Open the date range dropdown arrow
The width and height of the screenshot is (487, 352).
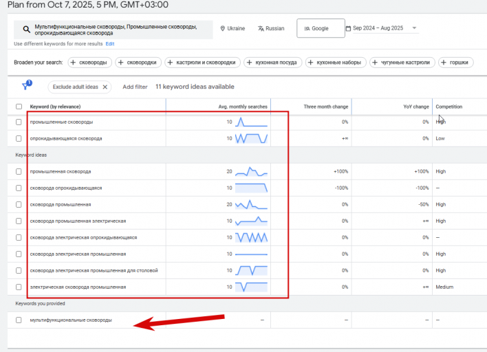pos(414,28)
